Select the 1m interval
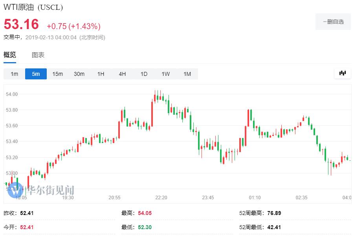354x237 pixels. (15, 74)
